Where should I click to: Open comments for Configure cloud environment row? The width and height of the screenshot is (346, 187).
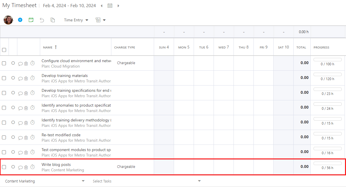point(21,64)
